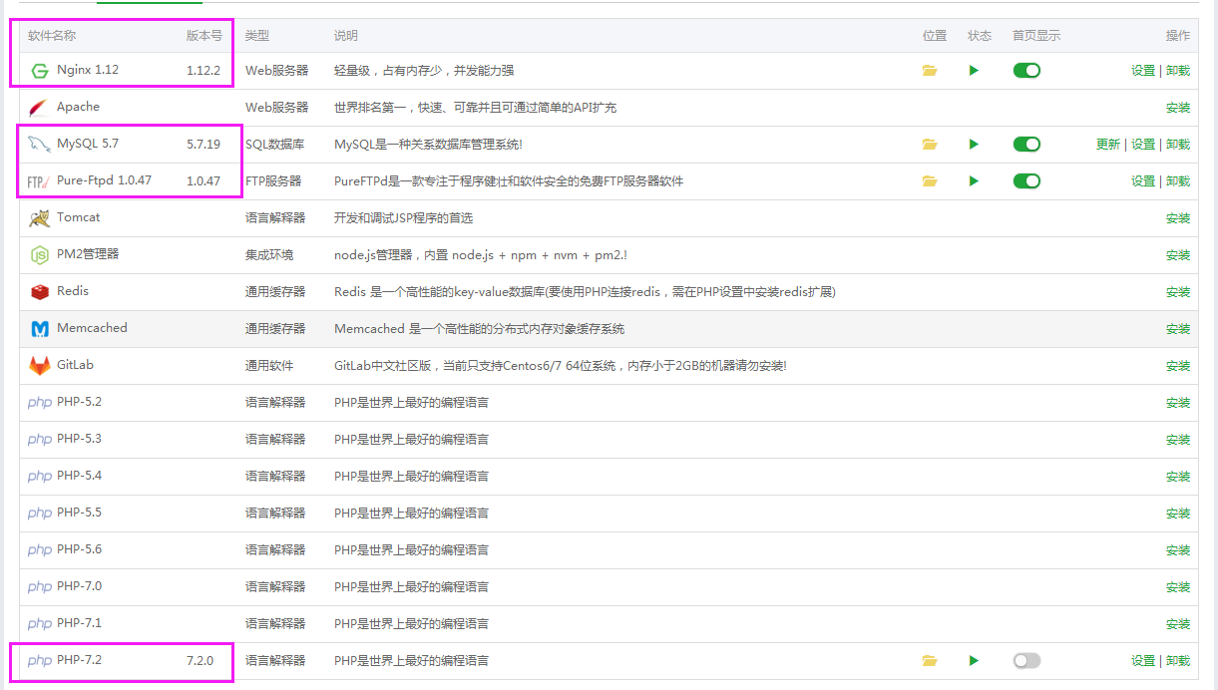Click PHP-7.2 running status play icon
Viewport: 1218px width, 690px height.
(974, 661)
